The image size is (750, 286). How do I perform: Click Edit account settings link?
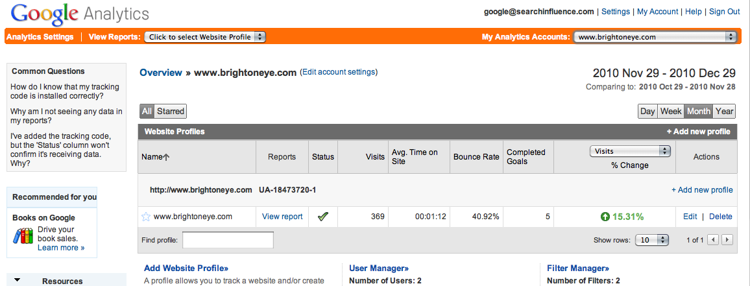(x=339, y=72)
